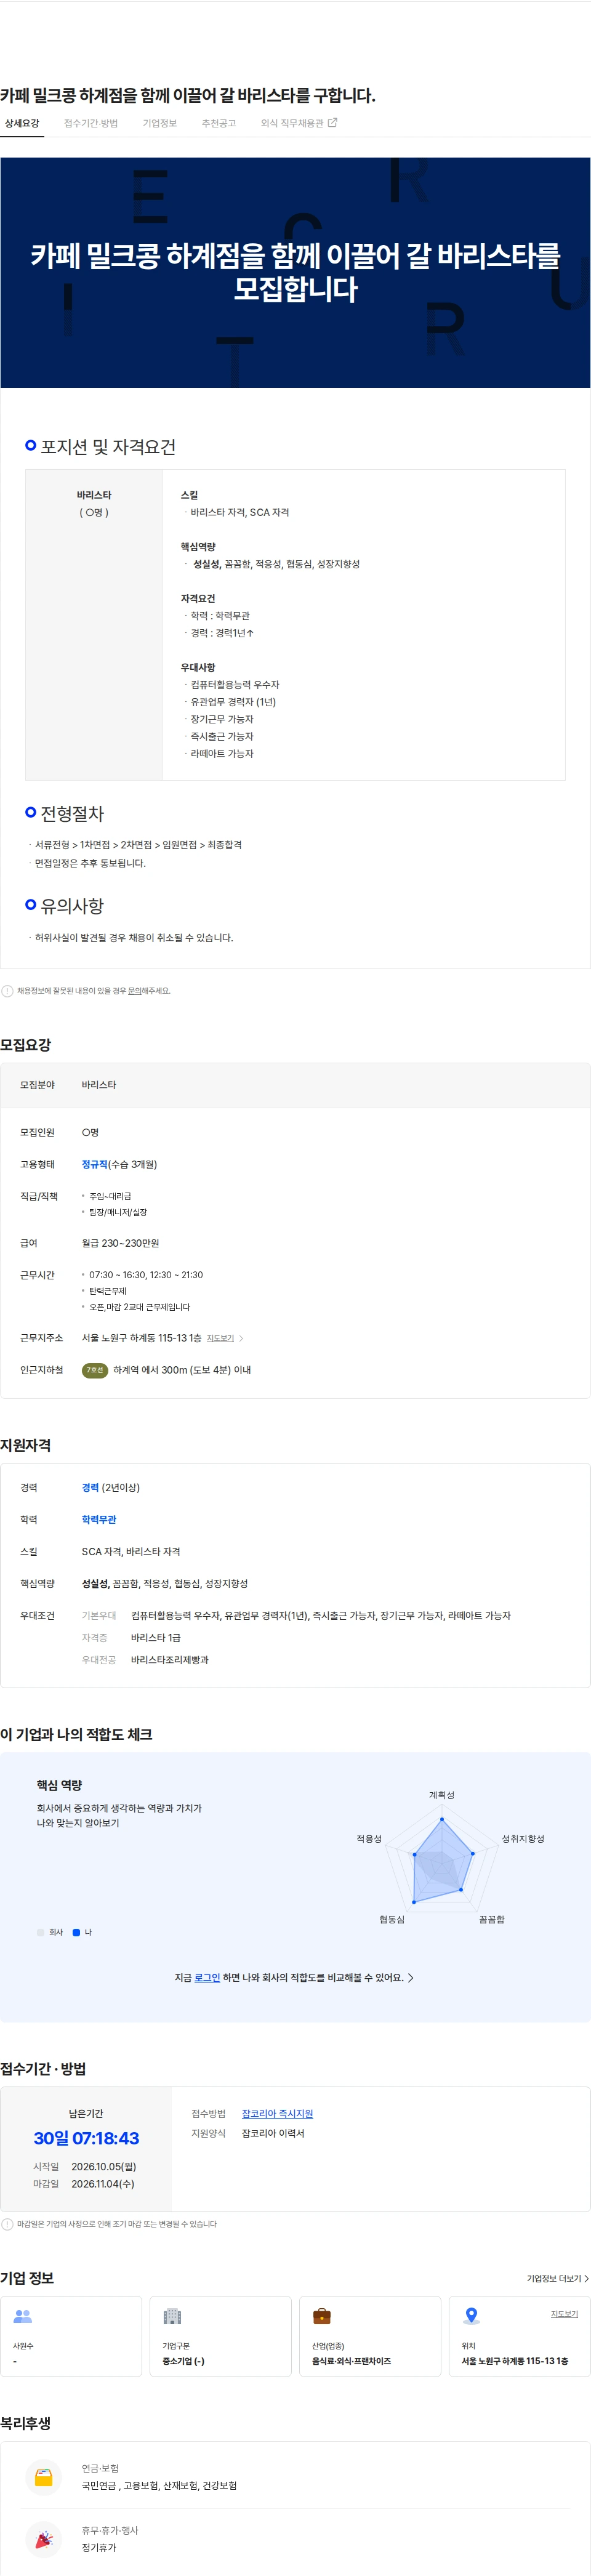
Task: Click the 로그인 link in 적합도 체크
Action: click(x=207, y=1977)
